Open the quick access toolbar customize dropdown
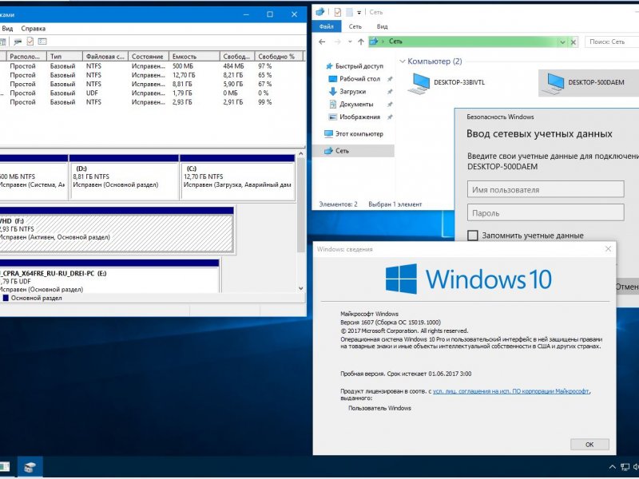Viewport: 639px width, 479px height. (359, 13)
